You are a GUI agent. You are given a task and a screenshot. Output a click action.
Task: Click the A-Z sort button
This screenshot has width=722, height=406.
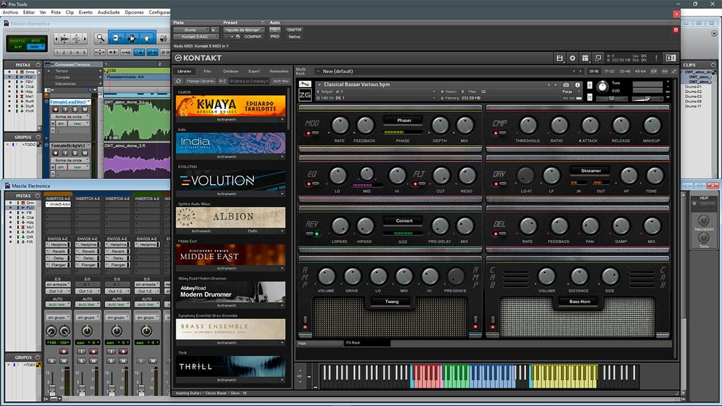click(223, 81)
